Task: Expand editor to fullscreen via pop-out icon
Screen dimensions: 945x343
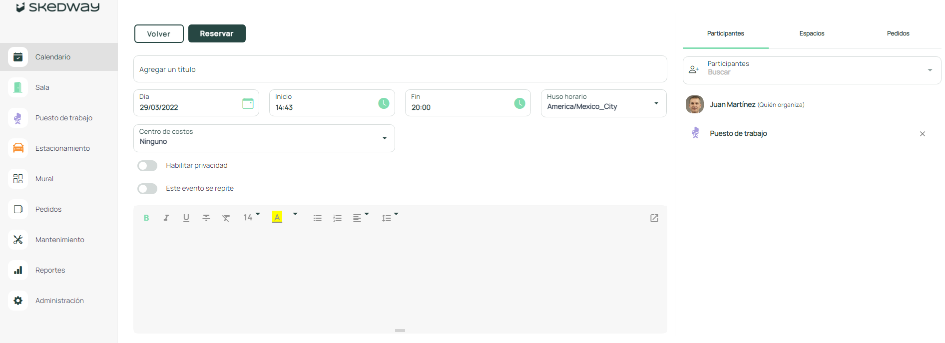Action: tap(654, 218)
